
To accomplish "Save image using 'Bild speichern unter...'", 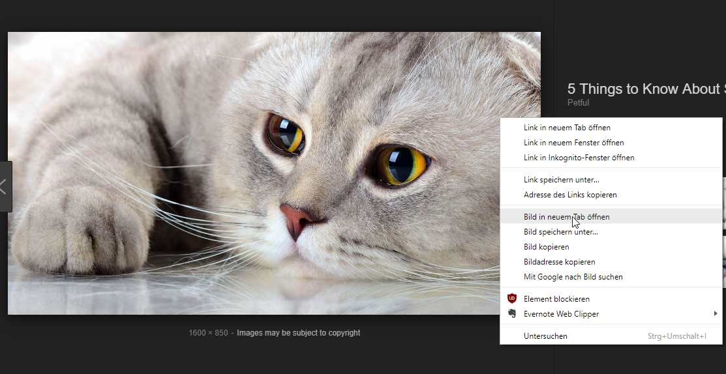I will [x=560, y=232].
